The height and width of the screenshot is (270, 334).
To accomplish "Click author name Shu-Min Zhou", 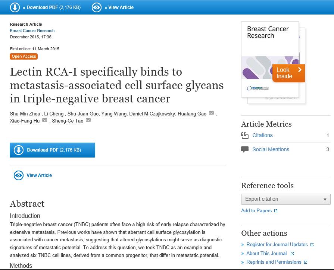I will pos(25,114).
